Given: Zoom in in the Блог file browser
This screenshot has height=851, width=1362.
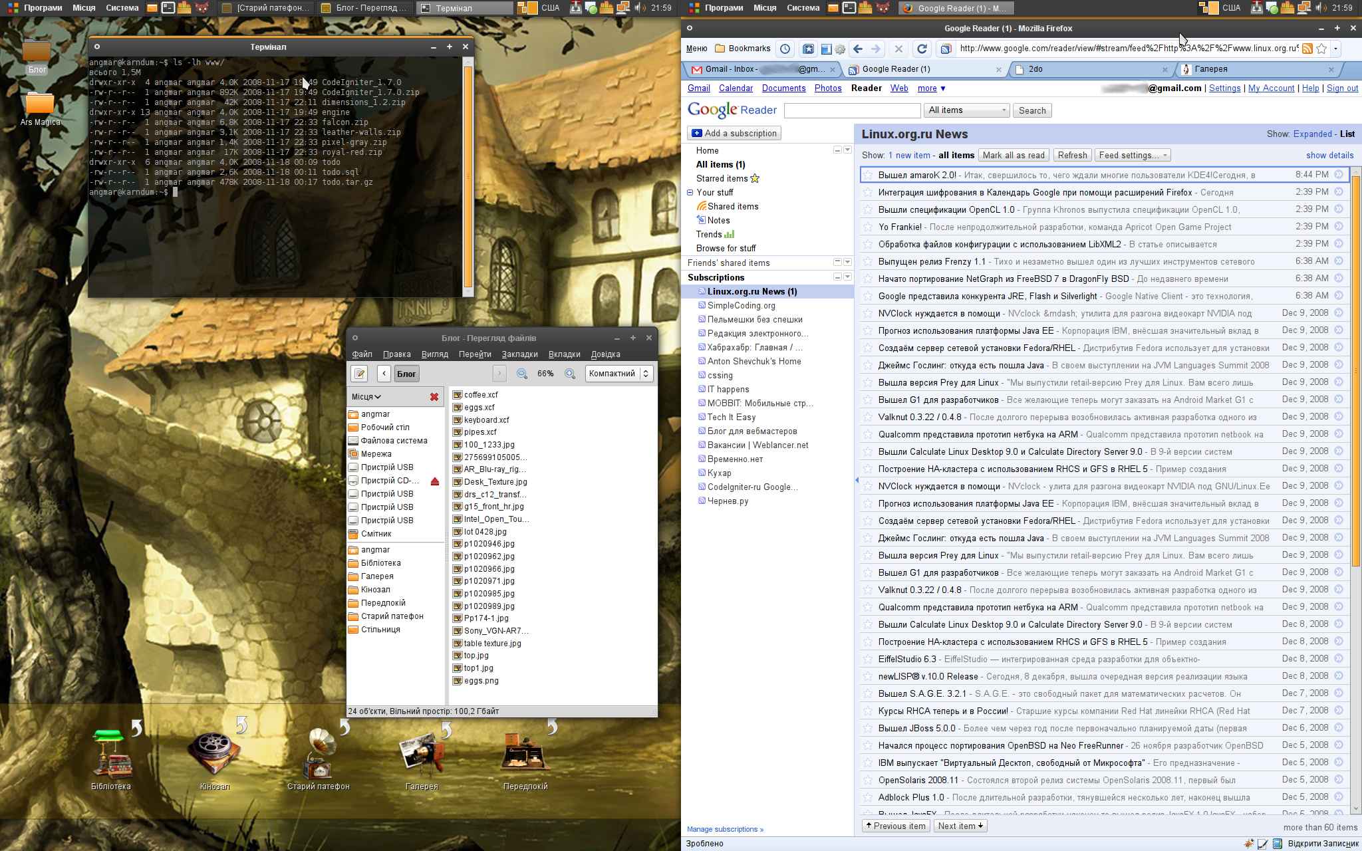Looking at the screenshot, I should coord(570,374).
